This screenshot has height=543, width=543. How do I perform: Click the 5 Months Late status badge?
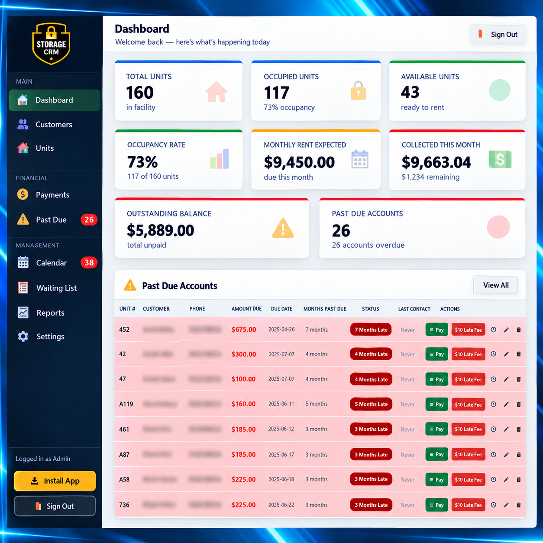(x=371, y=404)
